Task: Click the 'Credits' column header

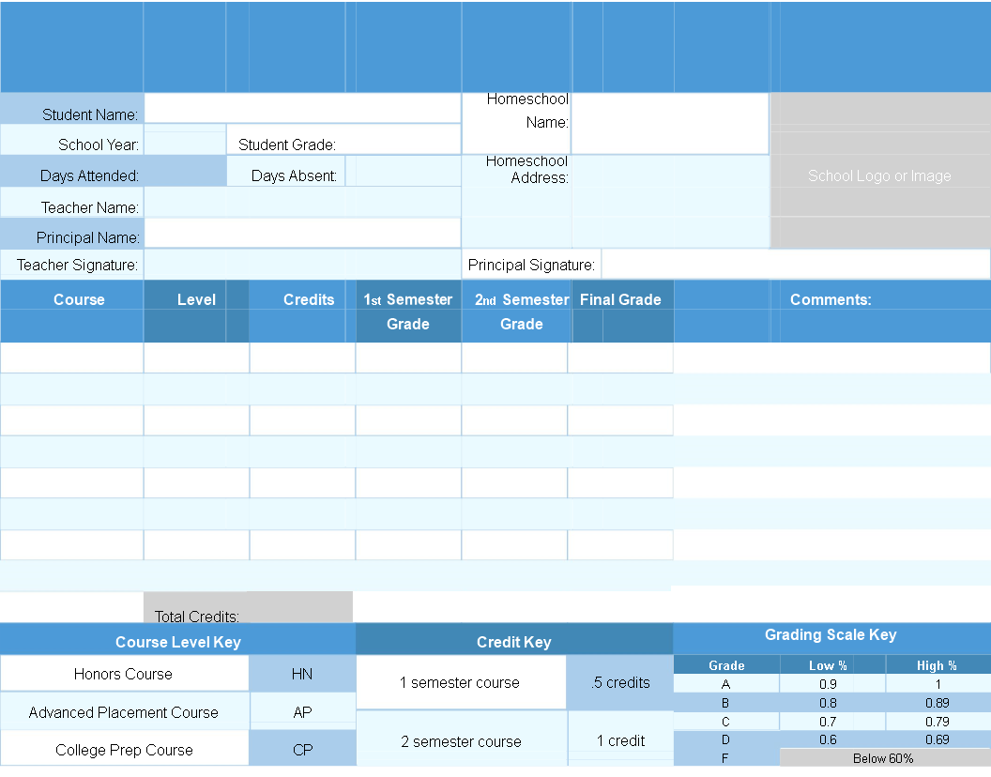Action: [309, 299]
